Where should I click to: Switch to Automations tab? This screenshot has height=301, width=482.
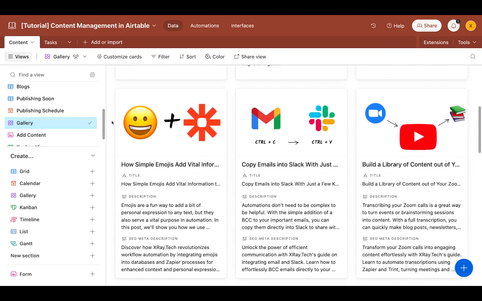tap(205, 26)
